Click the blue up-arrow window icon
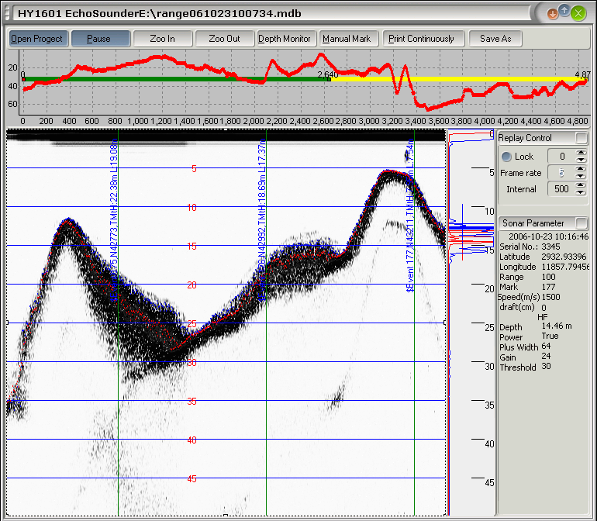This screenshot has height=521, width=597. [x=564, y=10]
